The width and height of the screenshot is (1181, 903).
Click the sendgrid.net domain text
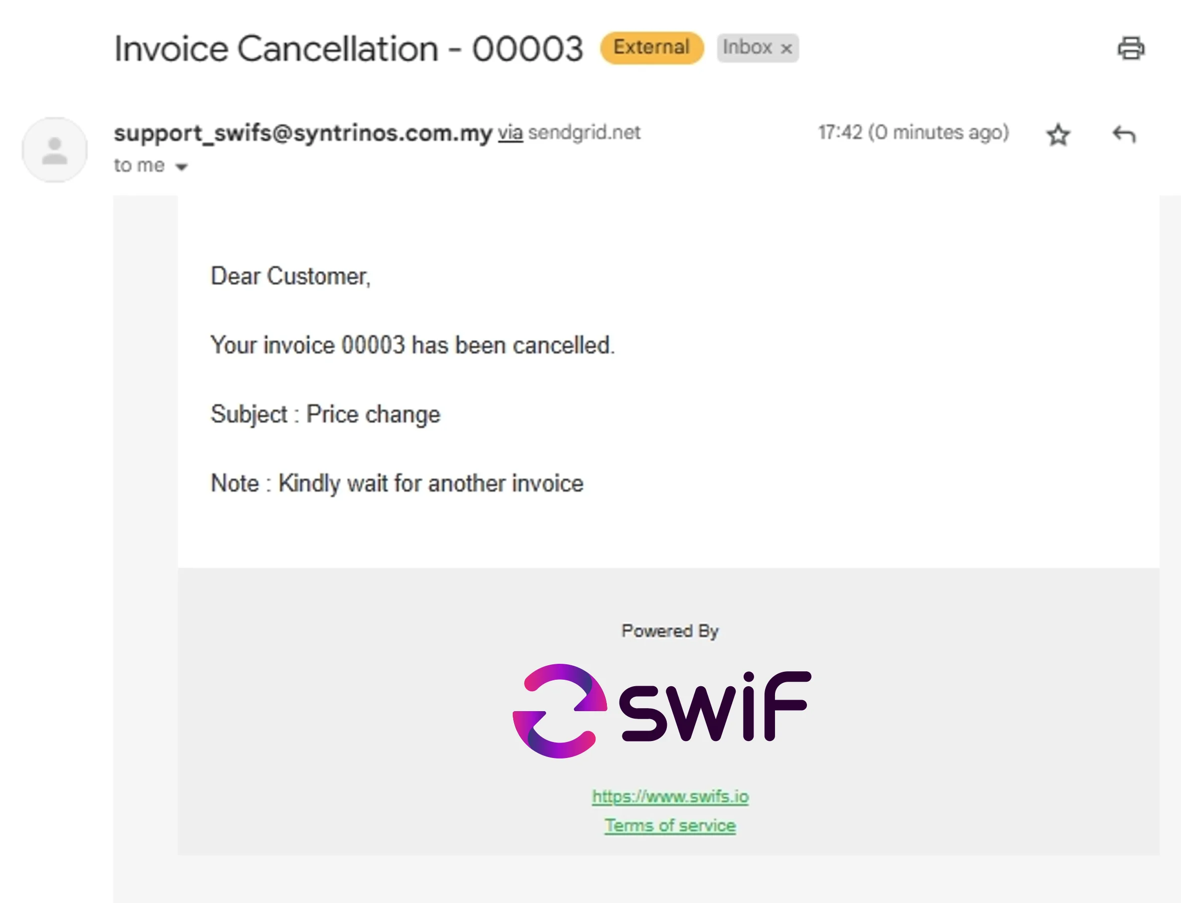(584, 132)
